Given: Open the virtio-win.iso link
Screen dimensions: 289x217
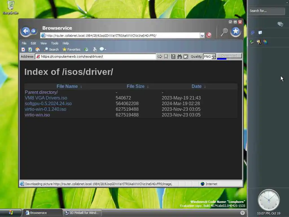Looking at the screenshot, I should coord(37,115).
